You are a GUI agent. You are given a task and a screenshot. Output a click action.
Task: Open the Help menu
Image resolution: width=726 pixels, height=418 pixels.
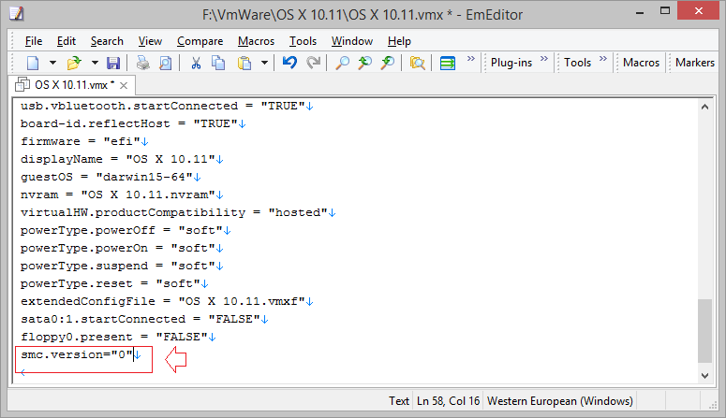[399, 41]
